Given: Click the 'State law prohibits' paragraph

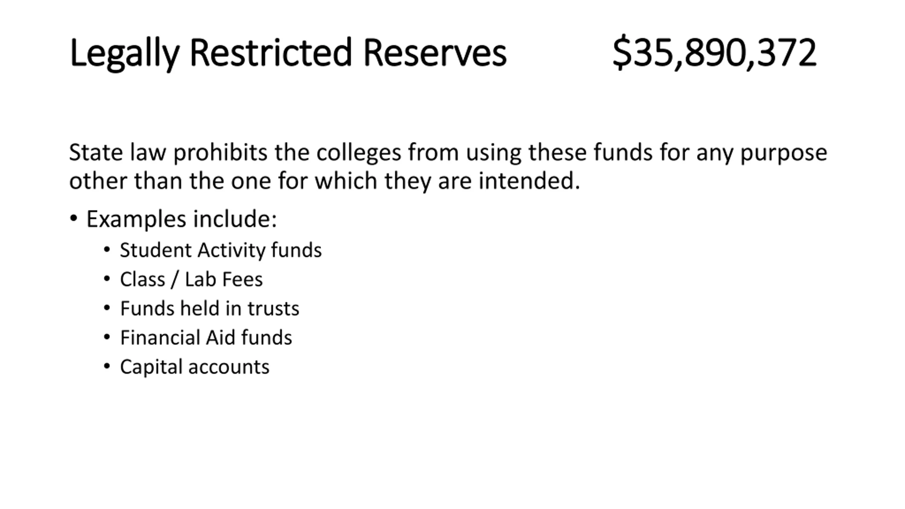Looking at the screenshot, I should coord(448,166).
